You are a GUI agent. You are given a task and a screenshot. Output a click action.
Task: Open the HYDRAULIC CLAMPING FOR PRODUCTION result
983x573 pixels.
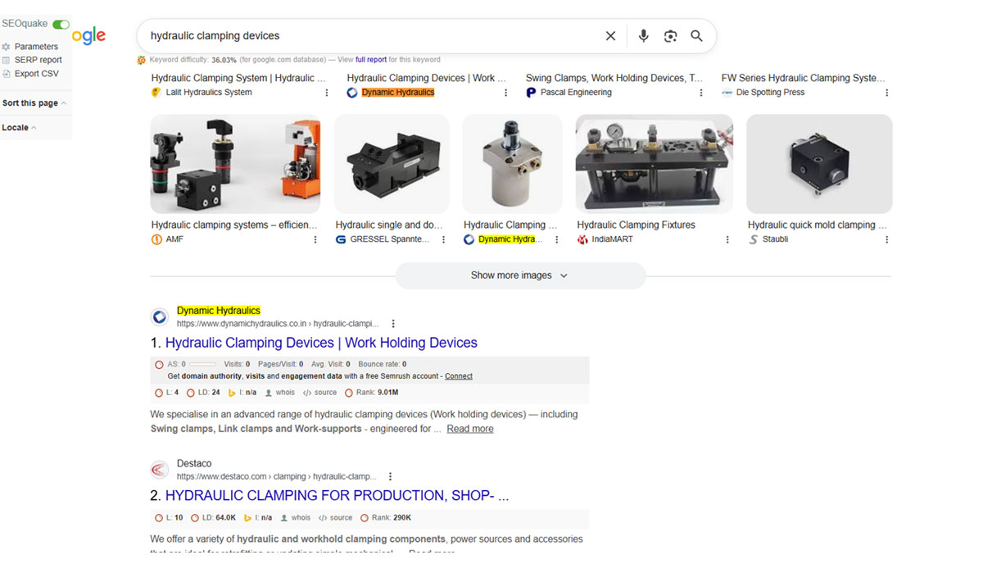pos(337,496)
